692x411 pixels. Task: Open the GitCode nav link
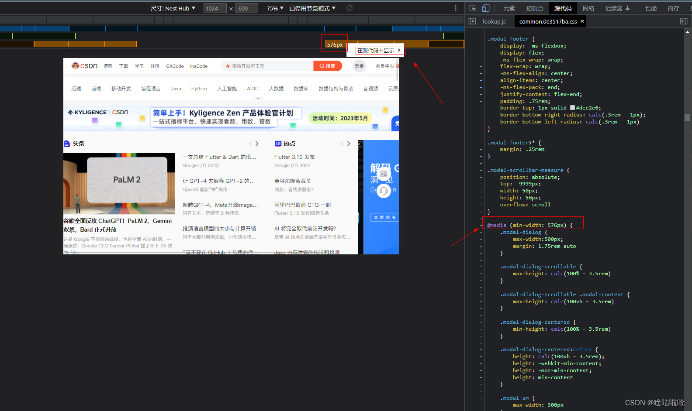click(175, 66)
